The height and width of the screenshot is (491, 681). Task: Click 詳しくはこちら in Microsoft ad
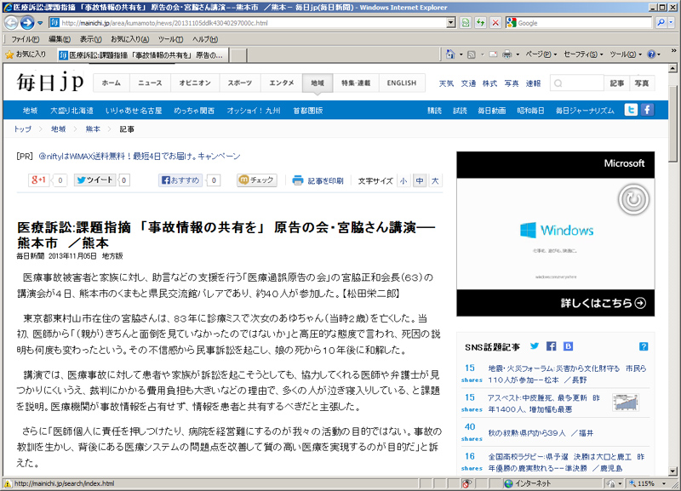coord(603,303)
